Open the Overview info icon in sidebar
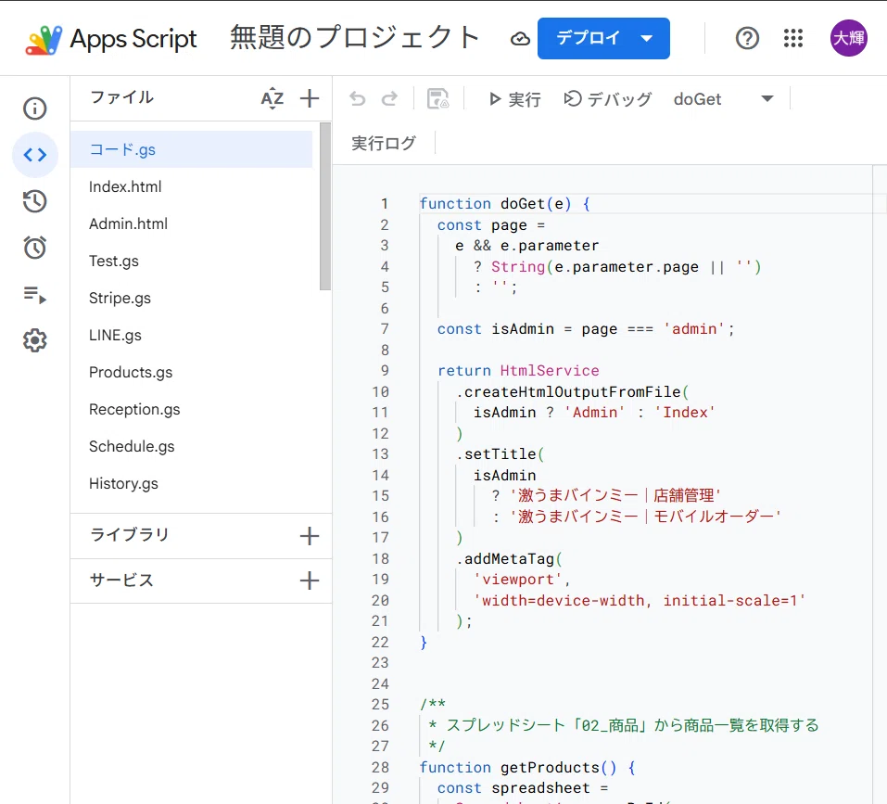Viewport: 887px width, 804px height. point(34,108)
